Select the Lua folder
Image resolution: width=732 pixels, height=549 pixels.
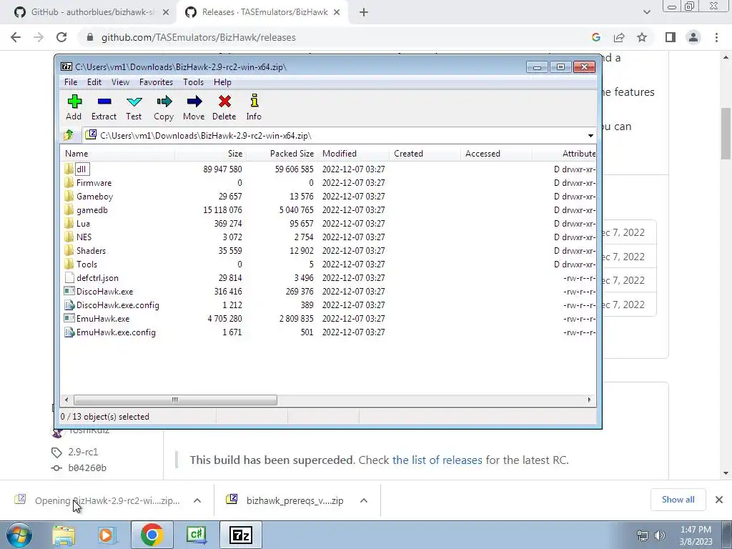83,223
